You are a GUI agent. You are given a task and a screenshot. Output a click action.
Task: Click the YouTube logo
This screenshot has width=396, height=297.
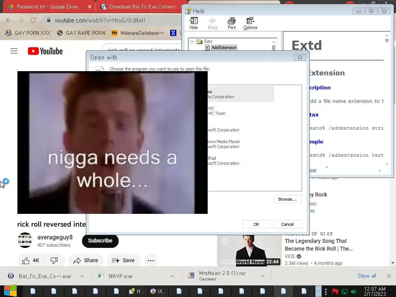pos(45,51)
